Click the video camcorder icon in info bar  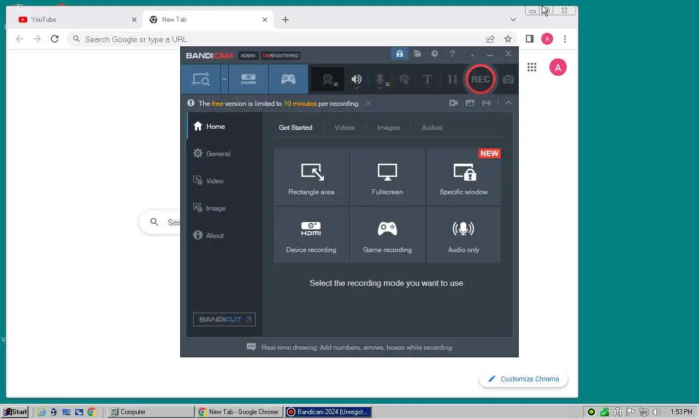(453, 103)
